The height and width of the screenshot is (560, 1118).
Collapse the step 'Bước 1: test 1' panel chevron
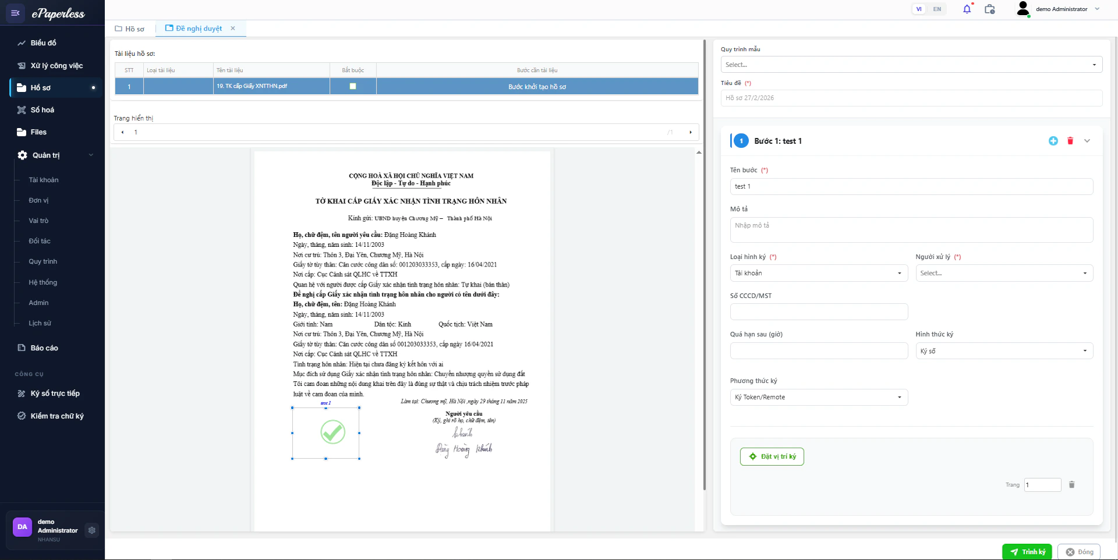(1087, 141)
